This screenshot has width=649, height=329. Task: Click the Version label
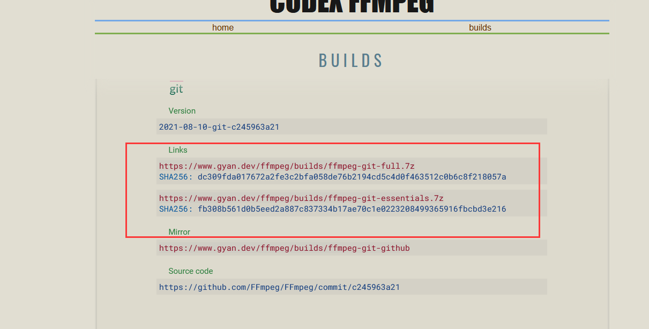coord(182,111)
